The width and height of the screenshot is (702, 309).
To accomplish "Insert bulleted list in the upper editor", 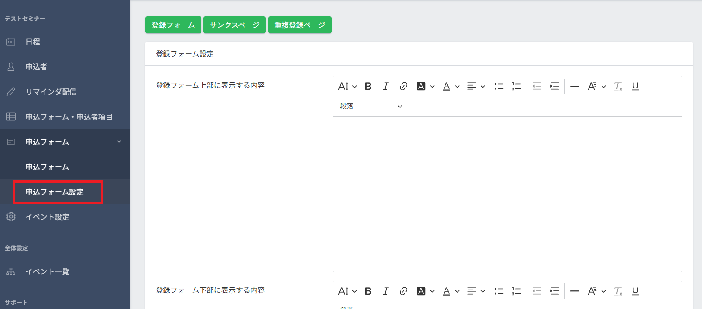I will tap(499, 86).
